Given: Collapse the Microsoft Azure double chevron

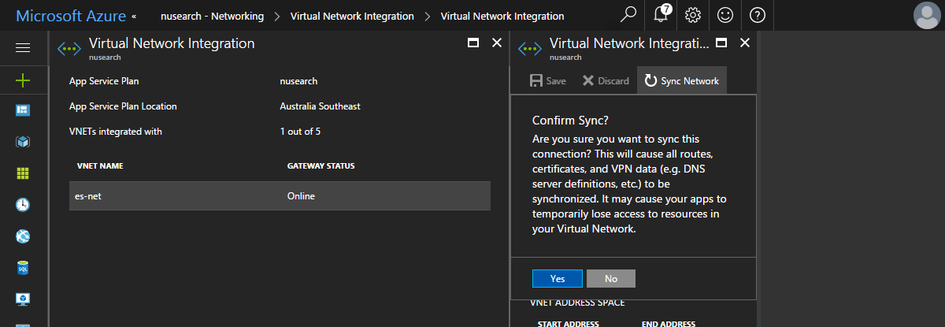Looking at the screenshot, I should pos(134,16).
